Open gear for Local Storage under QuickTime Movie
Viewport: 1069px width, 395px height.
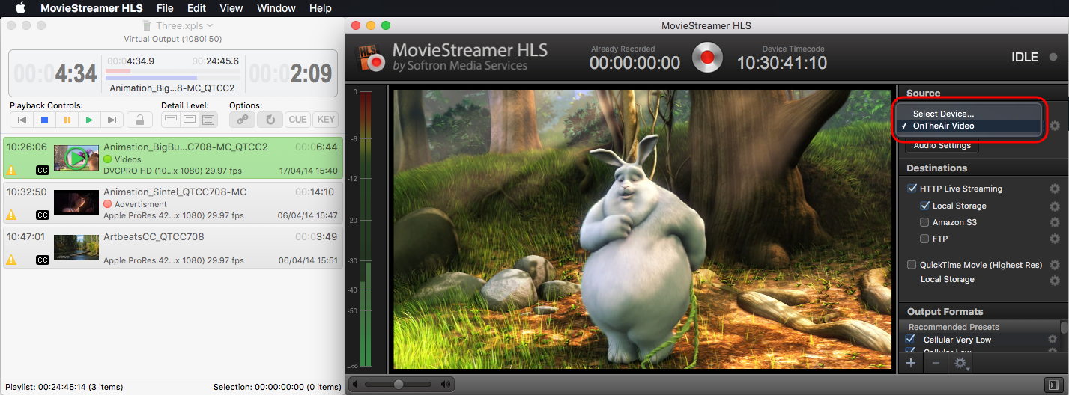pos(1055,280)
